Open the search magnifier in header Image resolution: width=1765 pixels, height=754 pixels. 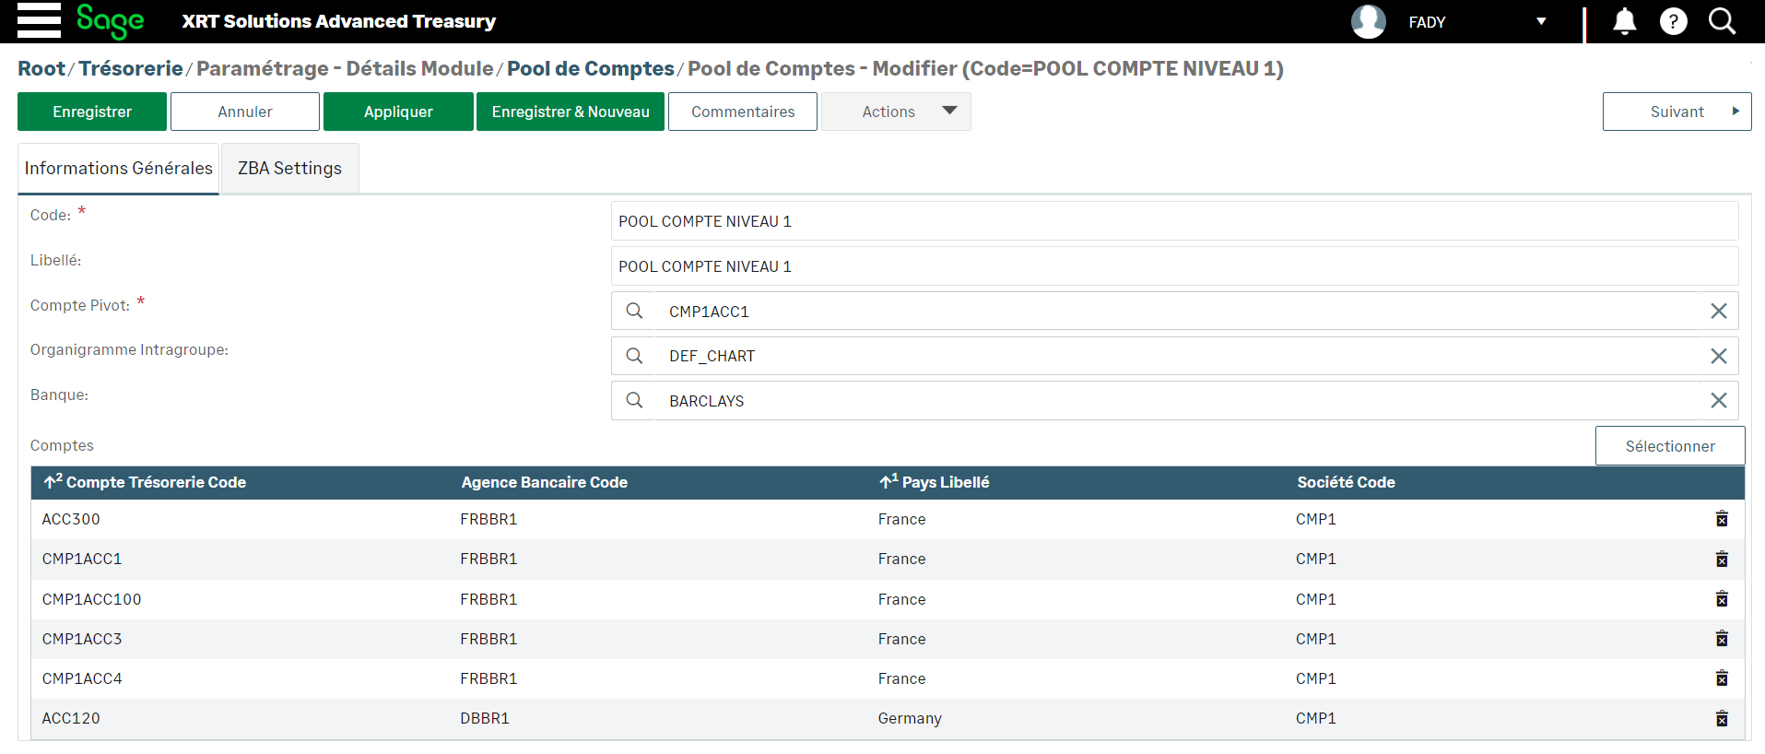[x=1722, y=21]
